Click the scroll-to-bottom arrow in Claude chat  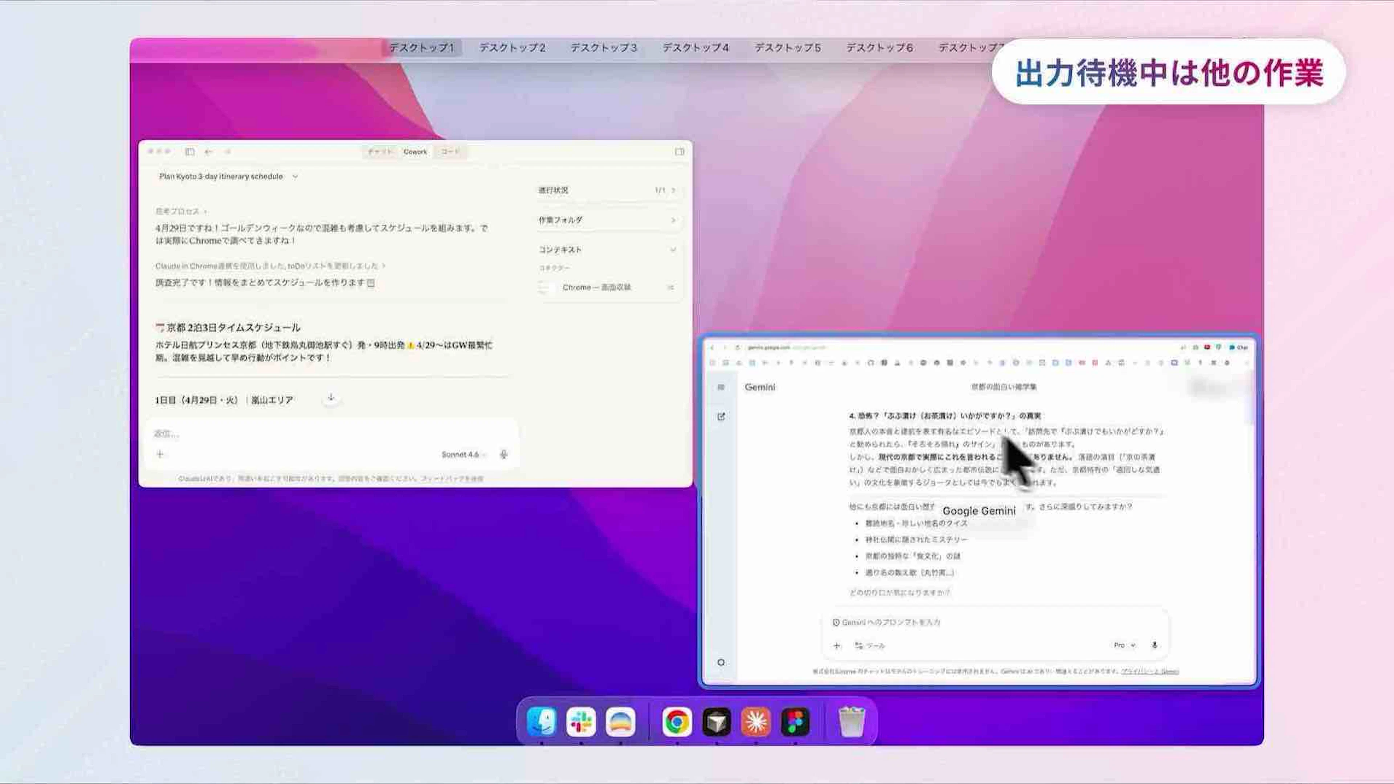[x=331, y=398]
